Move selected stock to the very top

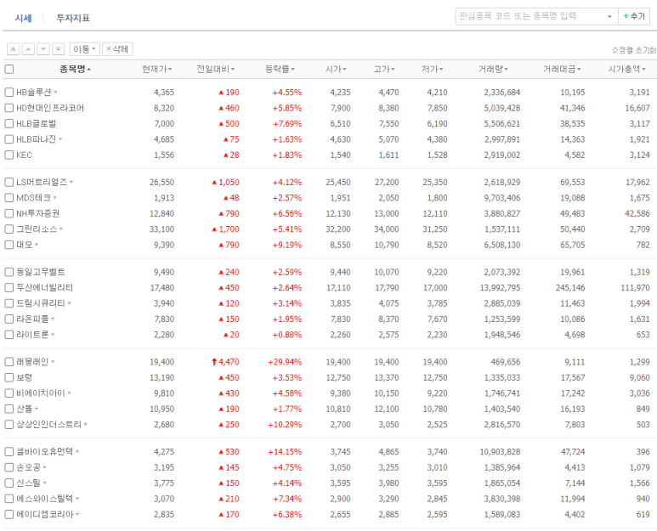(x=13, y=49)
